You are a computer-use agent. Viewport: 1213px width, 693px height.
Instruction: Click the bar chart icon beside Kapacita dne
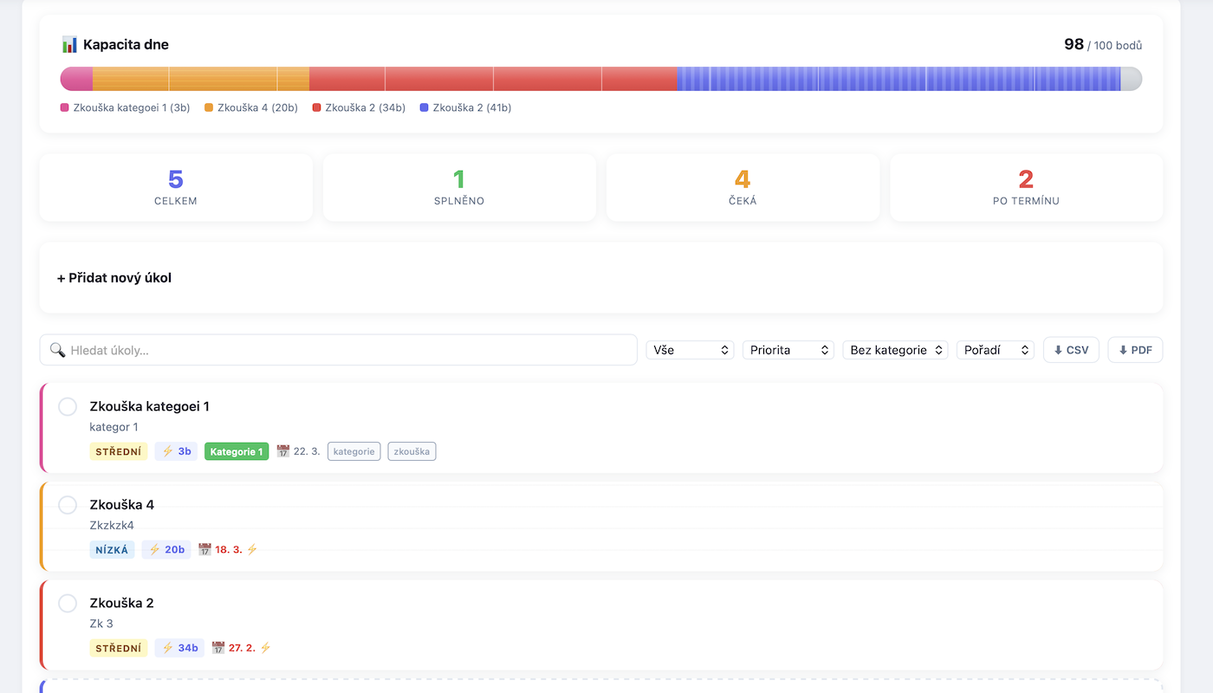(x=70, y=44)
